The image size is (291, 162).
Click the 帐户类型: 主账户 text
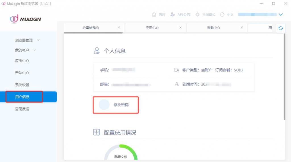click(197, 70)
